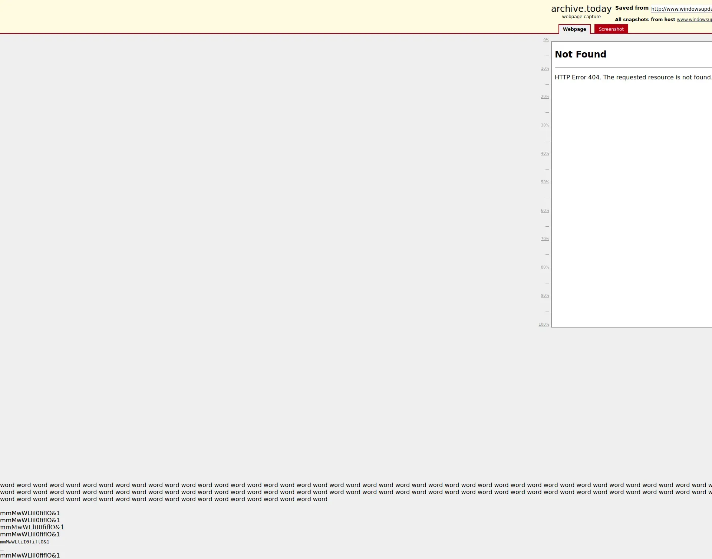Select the 90% scroll marker
Screen dimensions: 712x559
pos(545,296)
